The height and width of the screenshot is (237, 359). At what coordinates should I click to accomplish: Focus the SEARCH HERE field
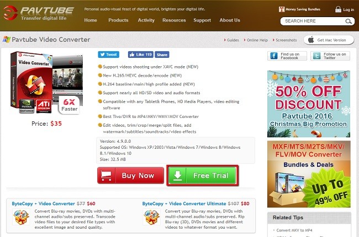click(x=312, y=21)
